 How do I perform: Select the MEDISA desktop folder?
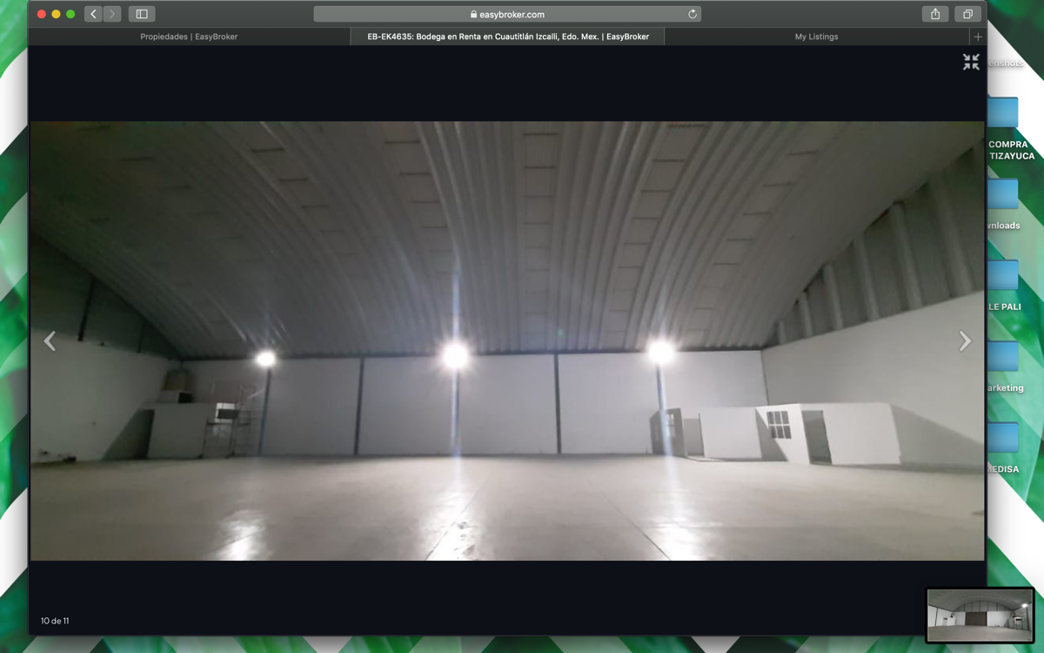coord(1004,438)
